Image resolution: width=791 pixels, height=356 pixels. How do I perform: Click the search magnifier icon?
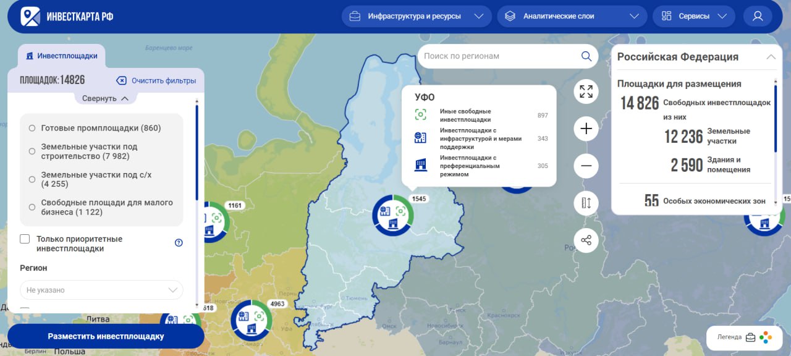tap(586, 56)
